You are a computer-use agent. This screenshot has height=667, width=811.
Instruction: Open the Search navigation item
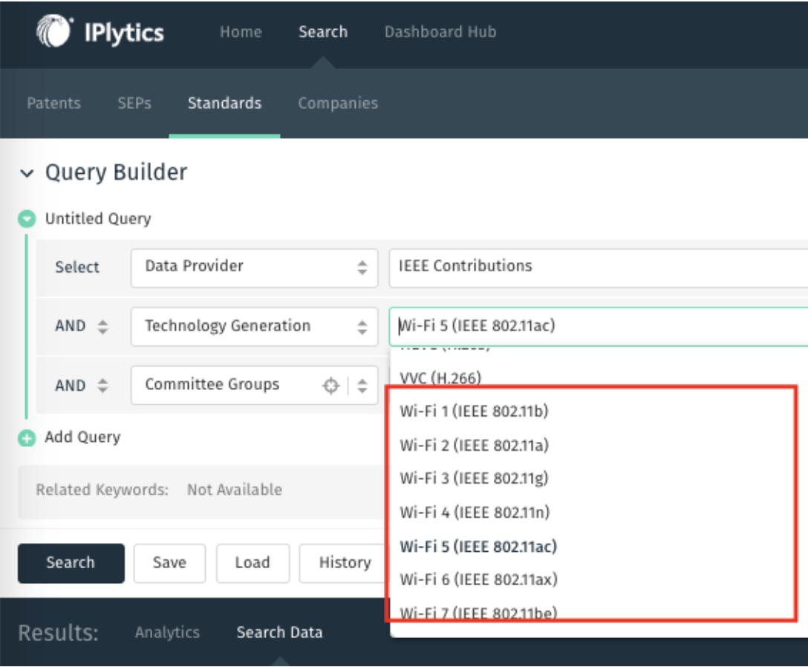[x=323, y=32]
